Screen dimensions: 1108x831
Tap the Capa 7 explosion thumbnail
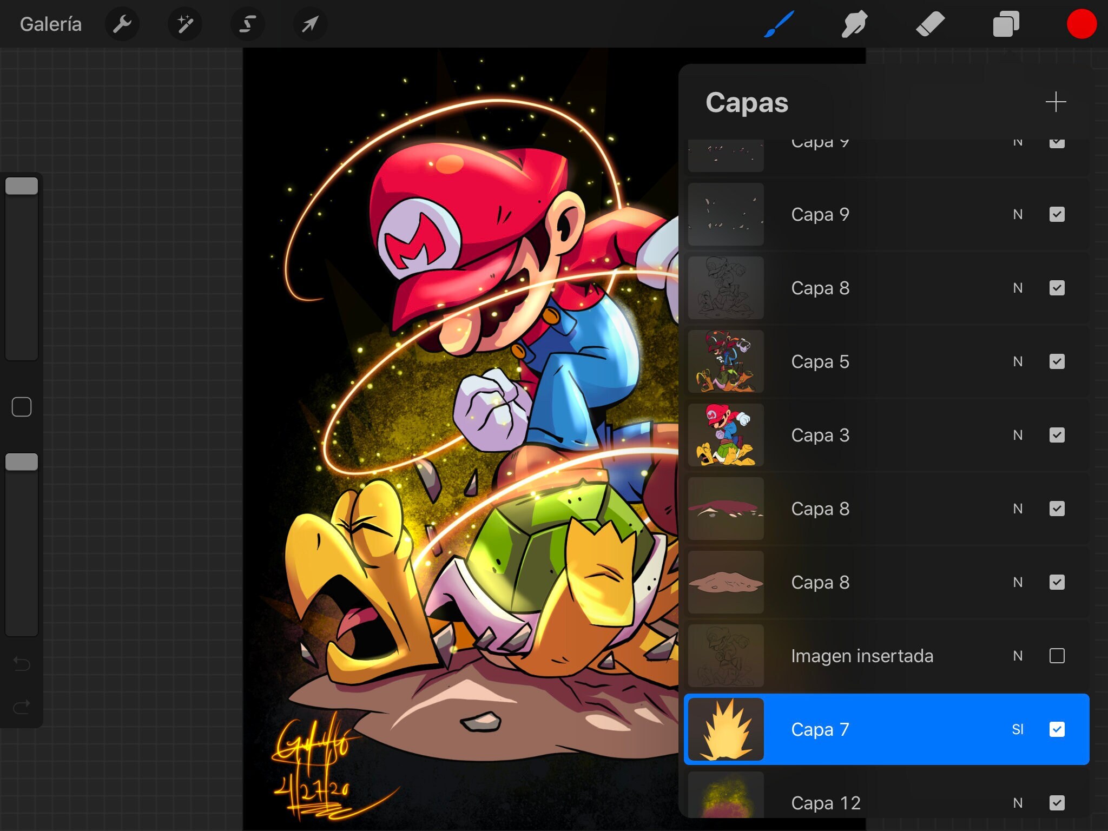(726, 729)
